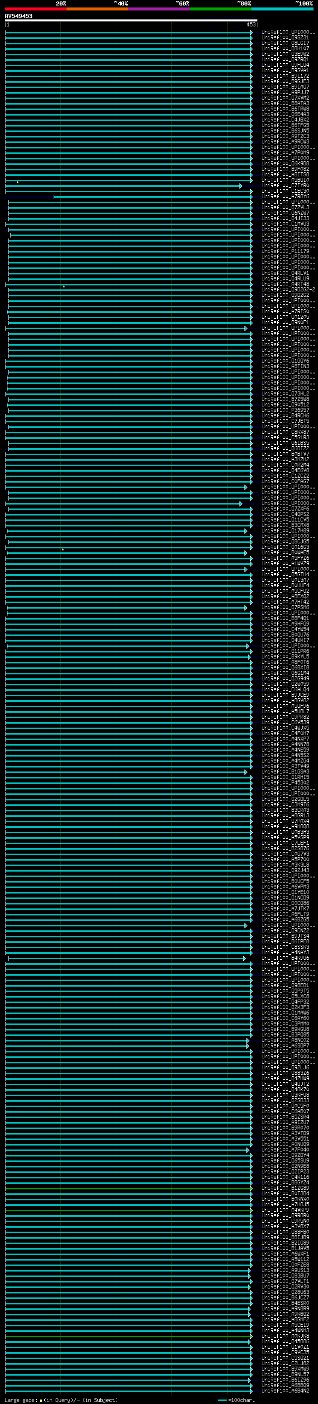Select subject label UniRef100_Q9N0F1
This screenshot has width=318, height=1404.
tap(285, 322)
